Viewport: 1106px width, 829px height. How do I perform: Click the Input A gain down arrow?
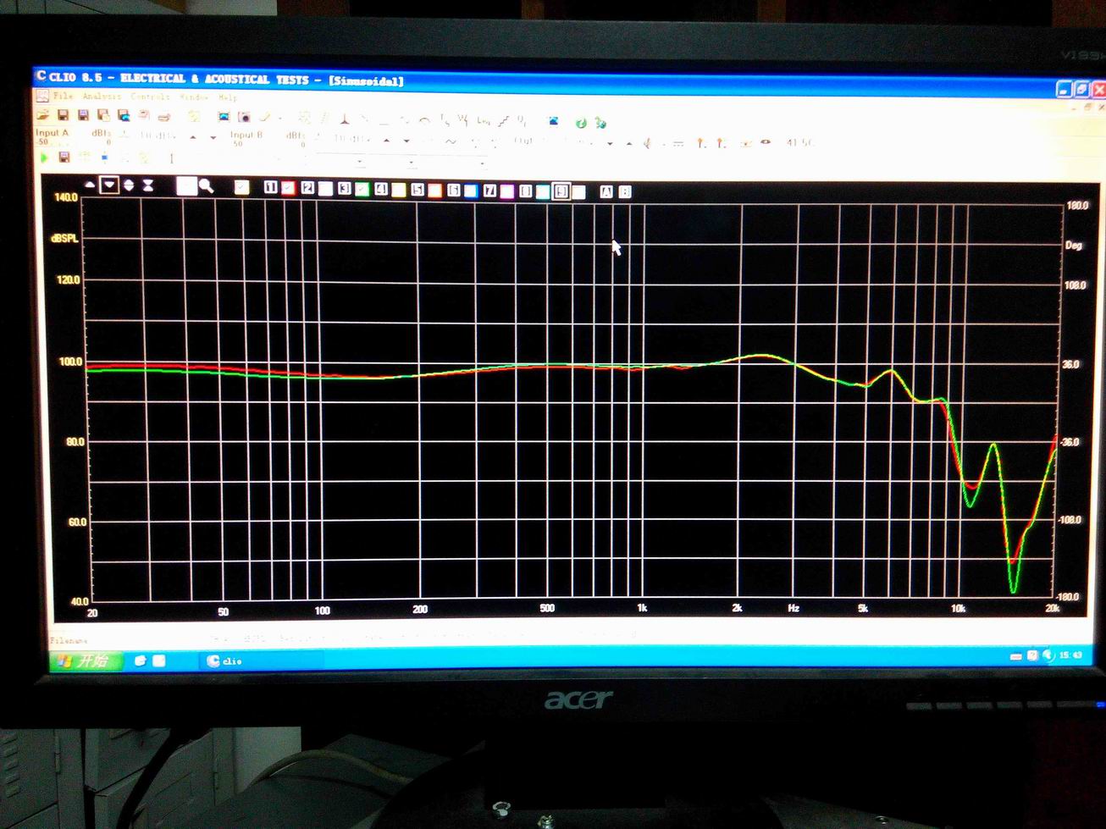(x=213, y=138)
